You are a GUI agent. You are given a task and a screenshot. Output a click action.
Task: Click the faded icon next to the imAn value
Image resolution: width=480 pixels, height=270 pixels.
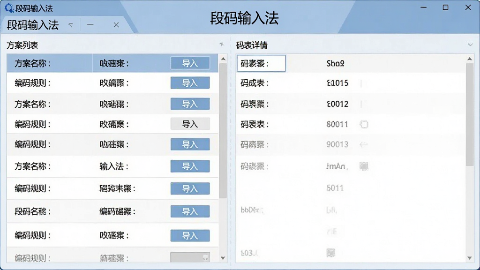[364, 166]
